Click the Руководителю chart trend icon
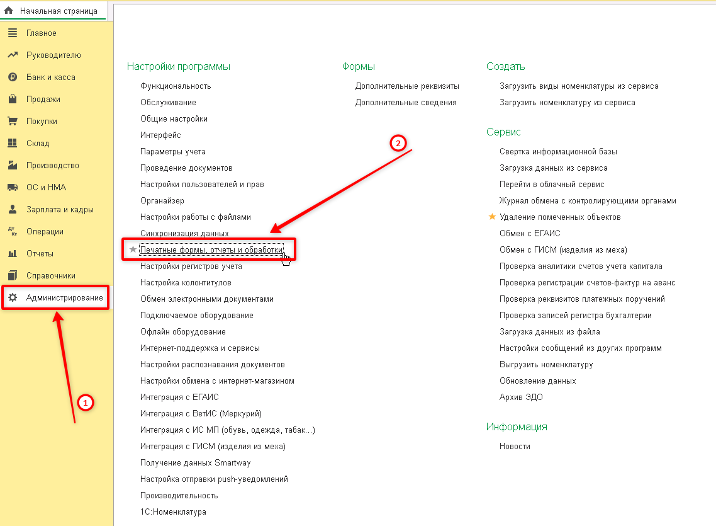The width and height of the screenshot is (716, 526). click(x=13, y=55)
